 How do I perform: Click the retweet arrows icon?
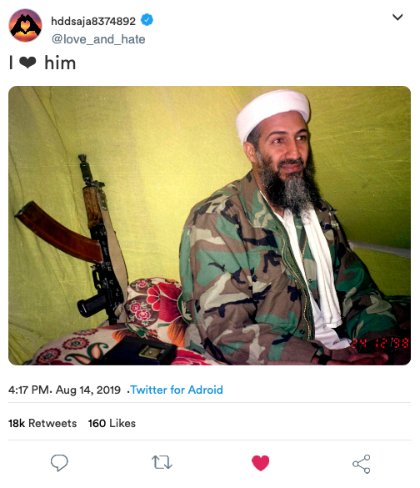(x=162, y=462)
